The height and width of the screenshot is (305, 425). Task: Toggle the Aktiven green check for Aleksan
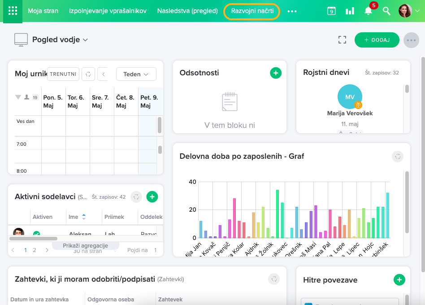pos(37,234)
